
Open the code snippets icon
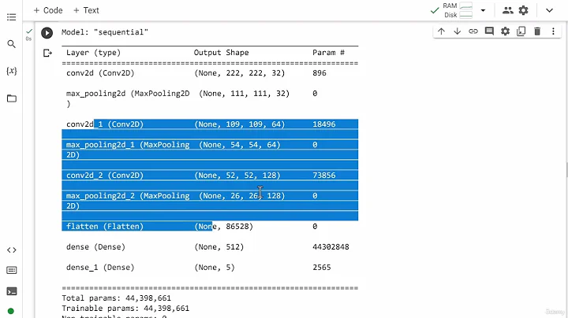[12, 250]
